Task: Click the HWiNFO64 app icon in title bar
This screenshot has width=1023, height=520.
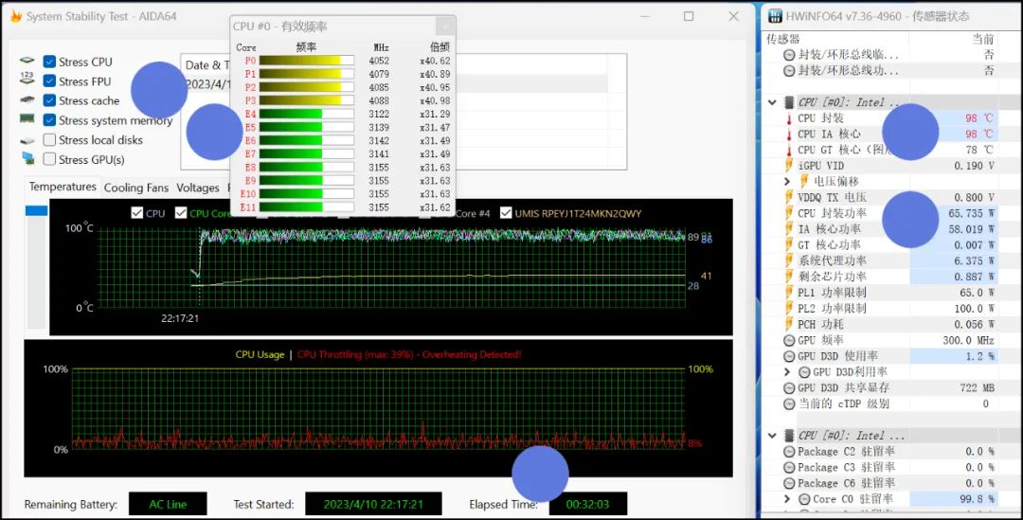Action: point(775,16)
